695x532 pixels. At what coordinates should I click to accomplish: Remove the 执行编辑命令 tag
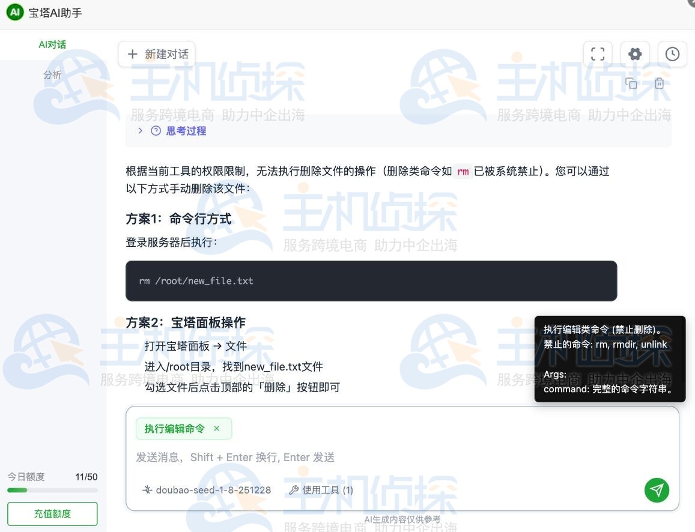tap(216, 429)
